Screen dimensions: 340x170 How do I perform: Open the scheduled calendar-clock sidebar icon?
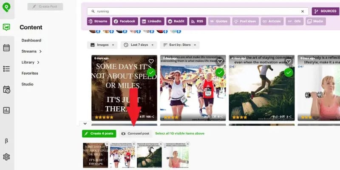[6, 89]
